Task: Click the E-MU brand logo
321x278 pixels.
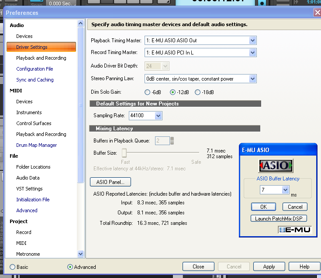Action: (295, 230)
